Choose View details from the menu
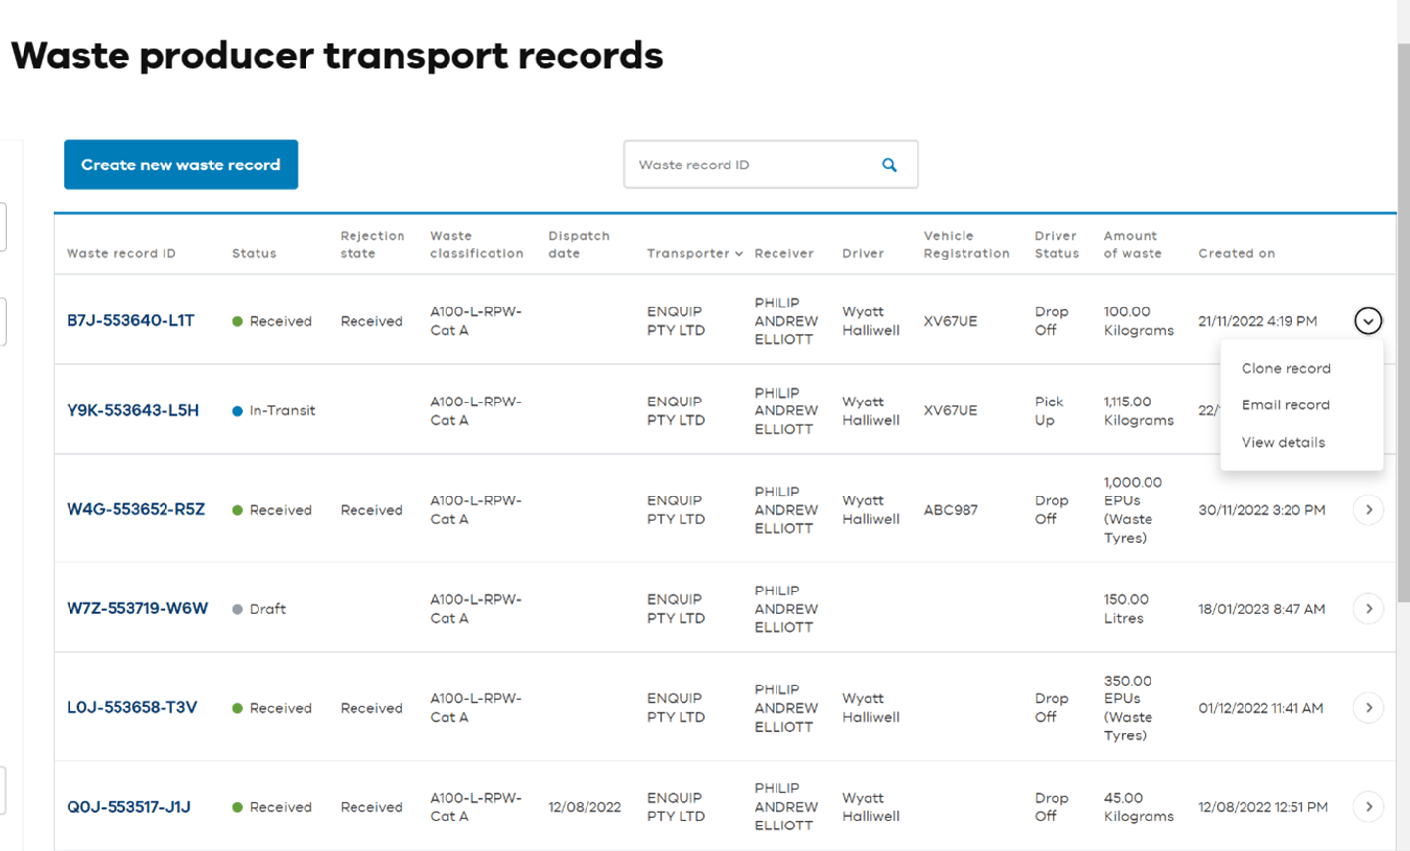1410x851 pixels. (1283, 442)
